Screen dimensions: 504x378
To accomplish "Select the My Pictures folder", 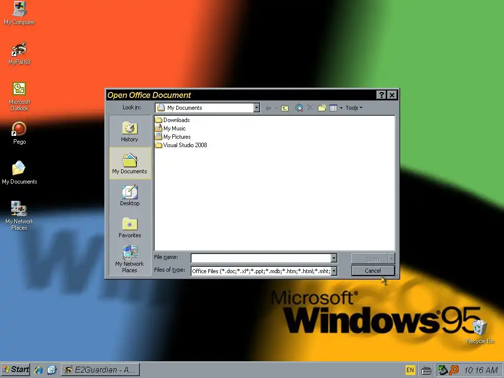I will click(x=173, y=137).
